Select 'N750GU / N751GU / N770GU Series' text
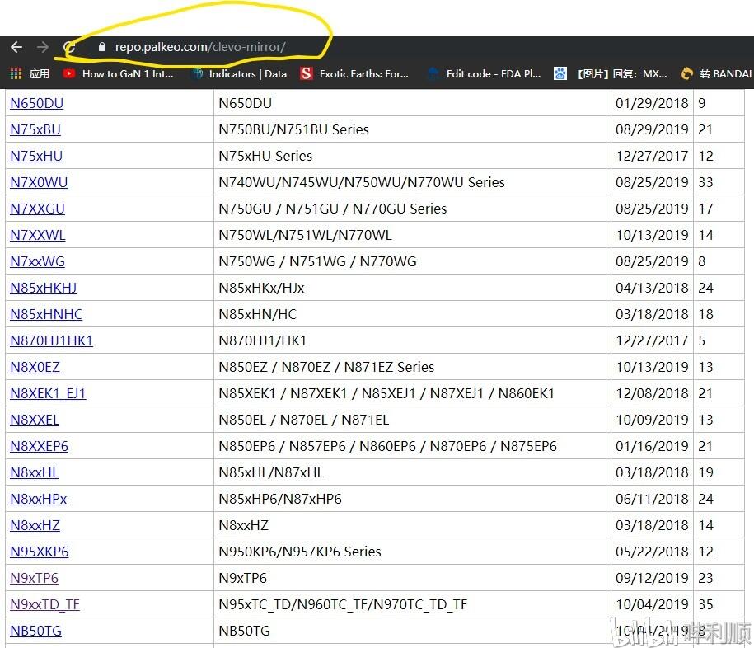Image resolution: width=754 pixels, height=648 pixels. click(x=332, y=209)
